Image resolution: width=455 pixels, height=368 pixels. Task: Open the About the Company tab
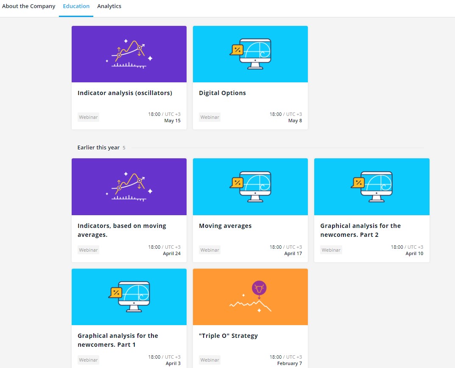pyautogui.click(x=28, y=6)
